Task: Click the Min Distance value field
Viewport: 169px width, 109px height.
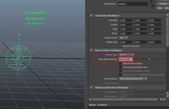Action: coord(126,92)
